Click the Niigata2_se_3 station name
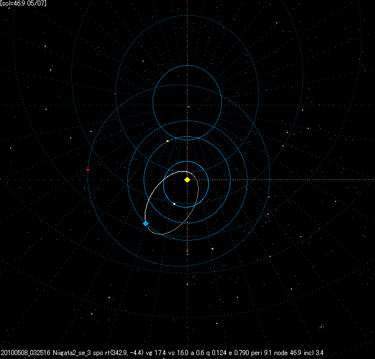 [72, 353]
